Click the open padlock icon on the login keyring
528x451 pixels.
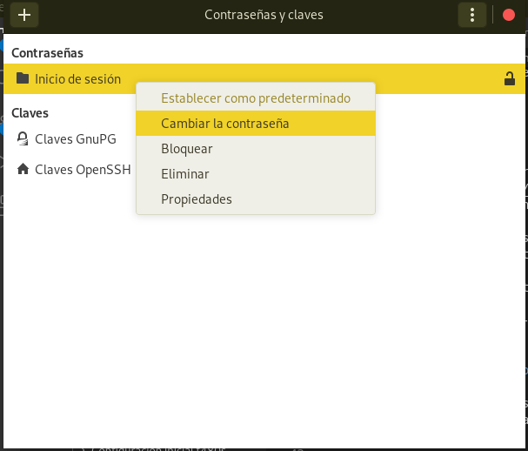click(510, 79)
